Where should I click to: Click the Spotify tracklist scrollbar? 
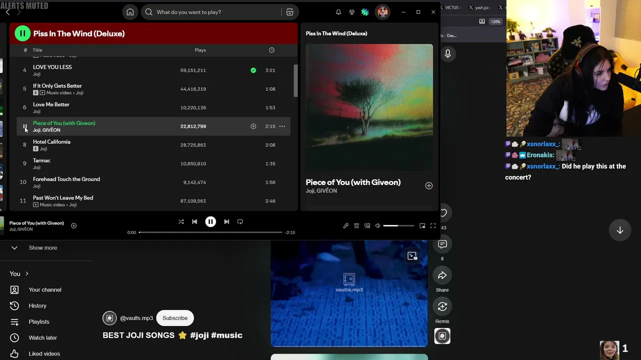pyautogui.click(x=295, y=80)
